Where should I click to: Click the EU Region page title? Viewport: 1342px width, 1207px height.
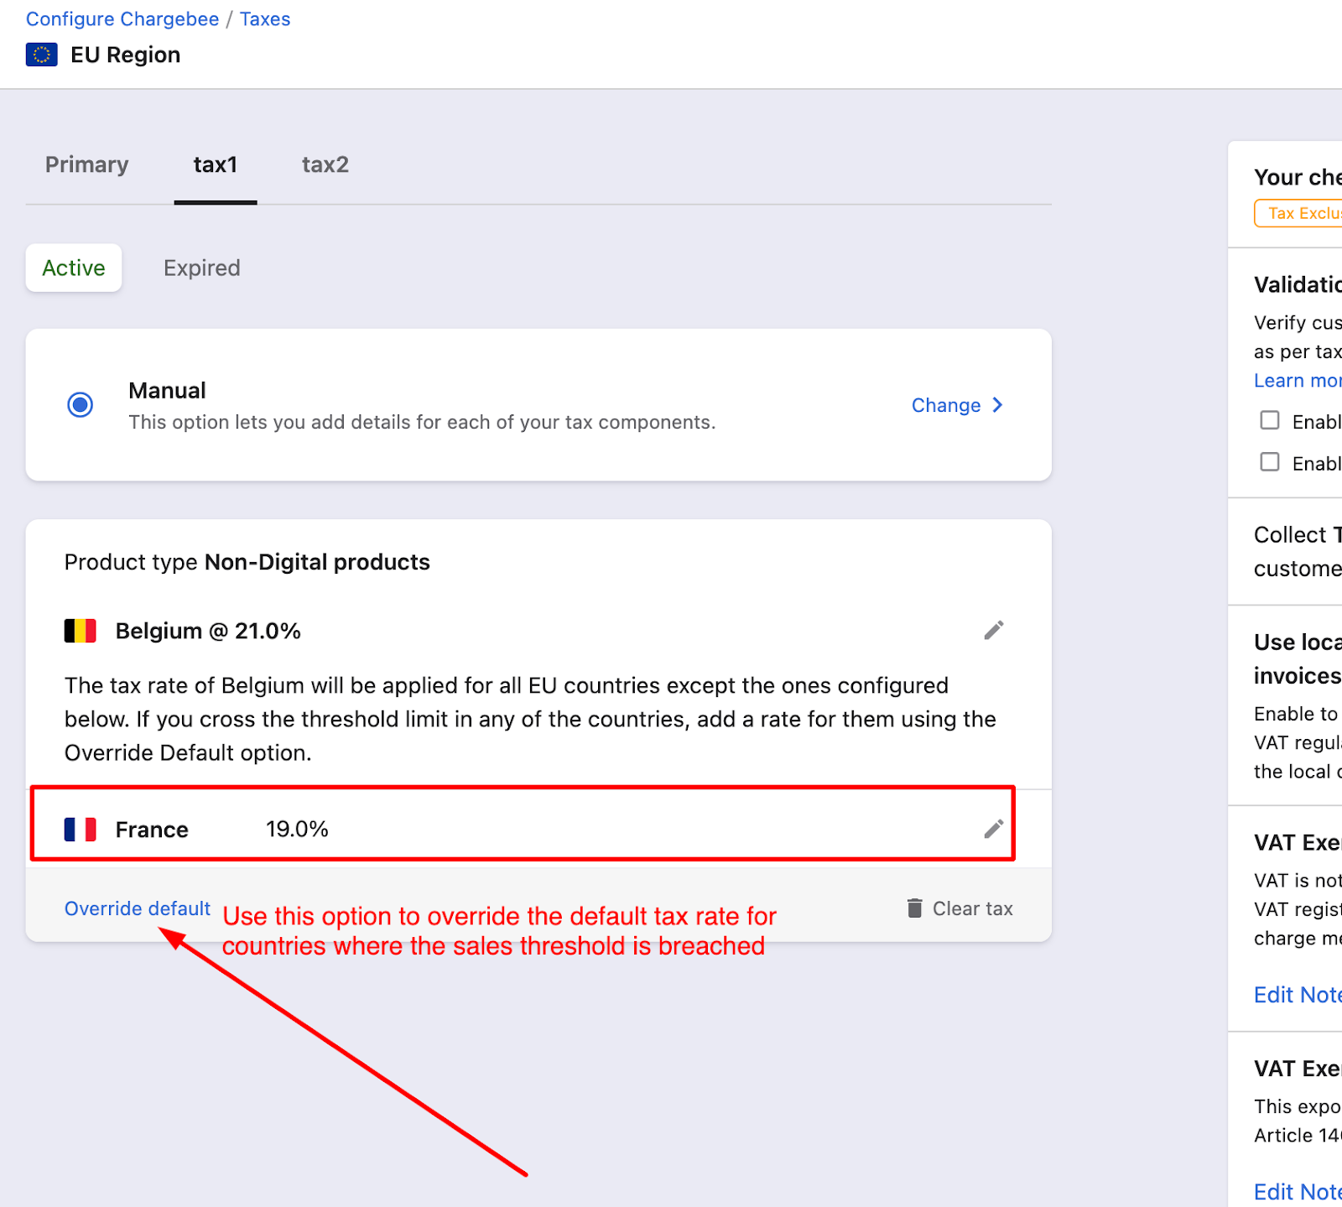126,55
